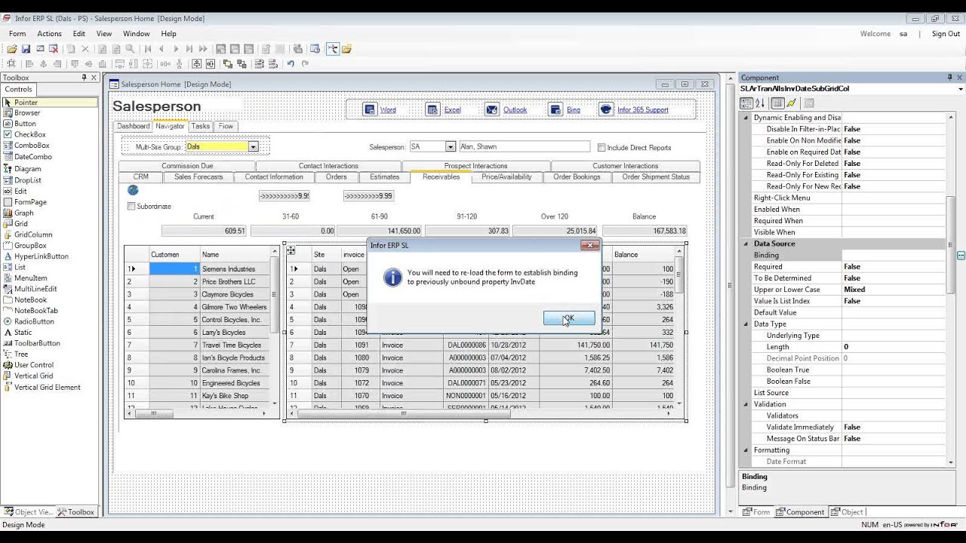
Task: Click the lightning Events icon in Component panel
Action: [792, 103]
